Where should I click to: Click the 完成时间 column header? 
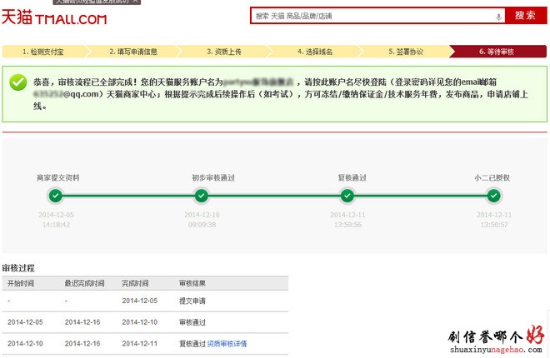135,283
